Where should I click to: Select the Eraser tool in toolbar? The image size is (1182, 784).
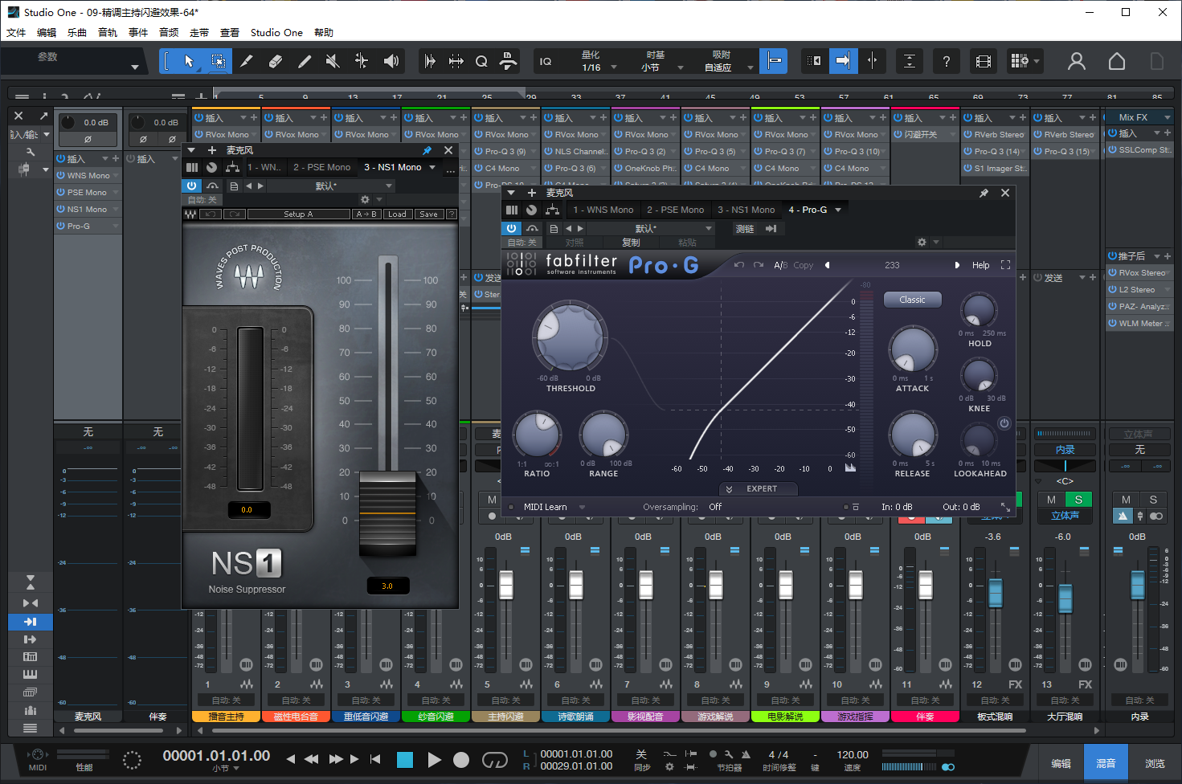275,61
